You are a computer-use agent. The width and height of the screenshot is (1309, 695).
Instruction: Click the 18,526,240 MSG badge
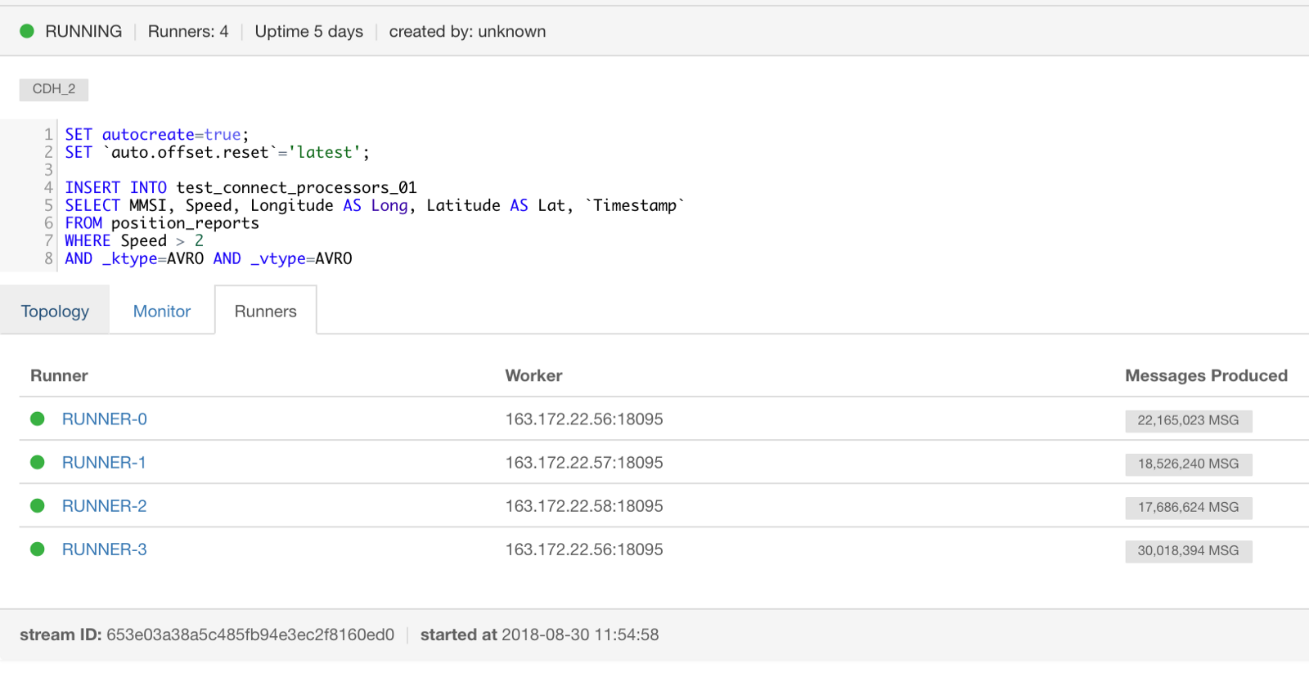click(x=1189, y=464)
